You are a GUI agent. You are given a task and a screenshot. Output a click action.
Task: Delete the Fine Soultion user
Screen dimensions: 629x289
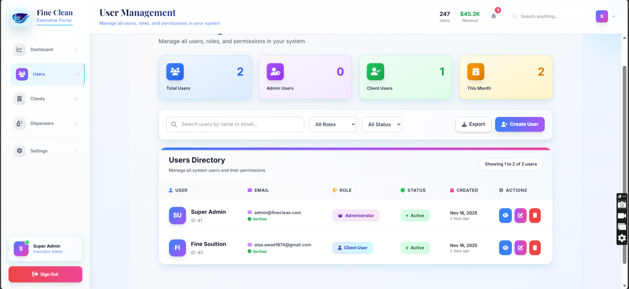(x=535, y=248)
